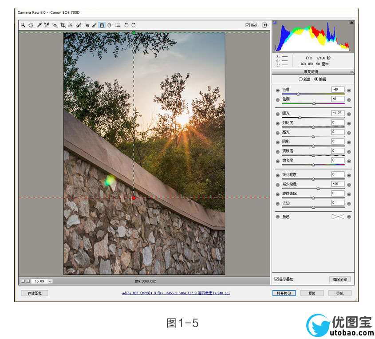Activate the Crop tool
Viewport: 375px width, 339px height.
pos(63,25)
